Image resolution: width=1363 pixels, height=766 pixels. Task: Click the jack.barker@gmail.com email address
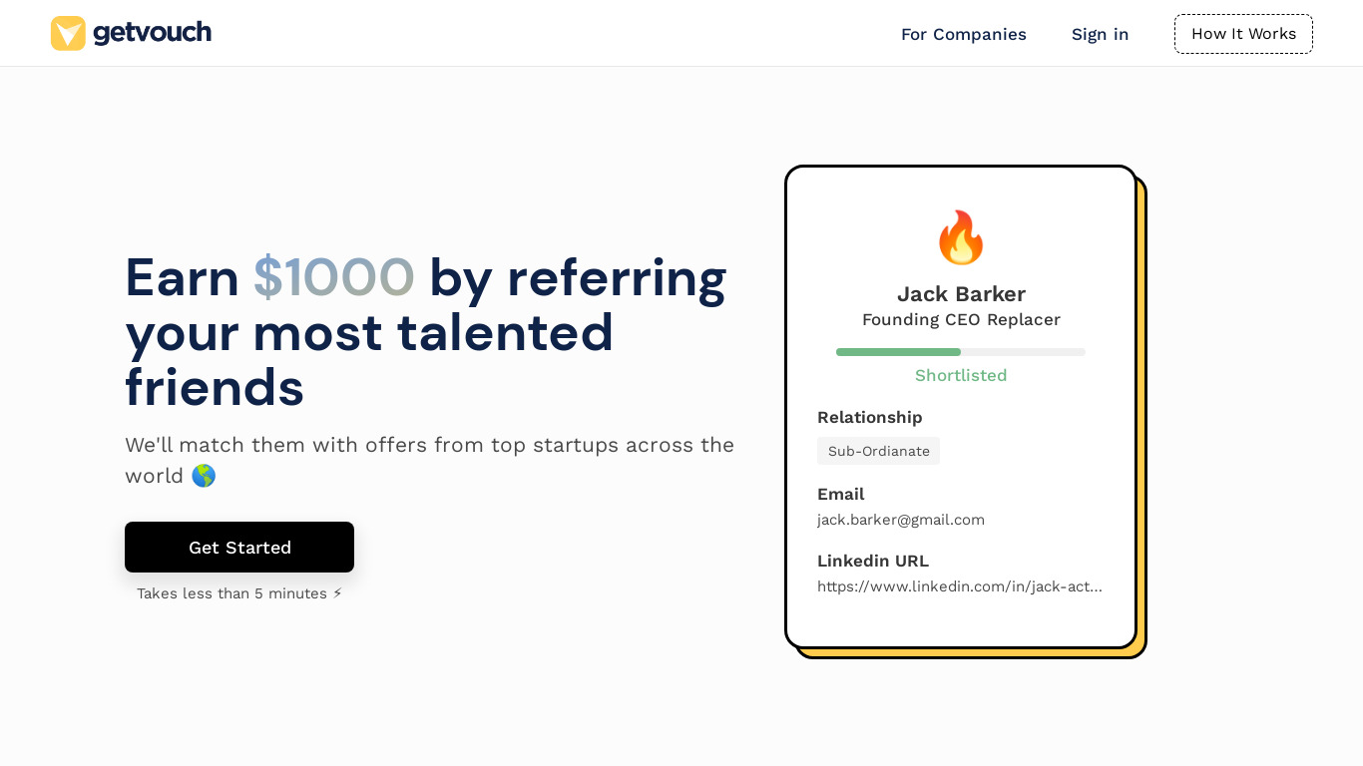pos(900,520)
